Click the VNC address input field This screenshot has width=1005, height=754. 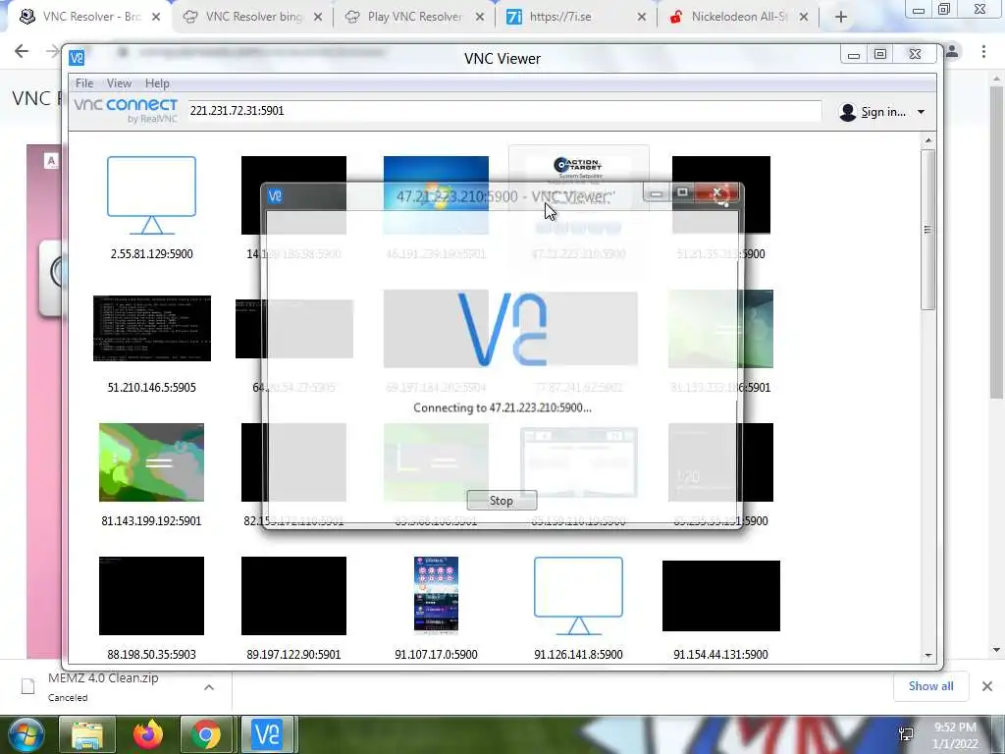(503, 111)
